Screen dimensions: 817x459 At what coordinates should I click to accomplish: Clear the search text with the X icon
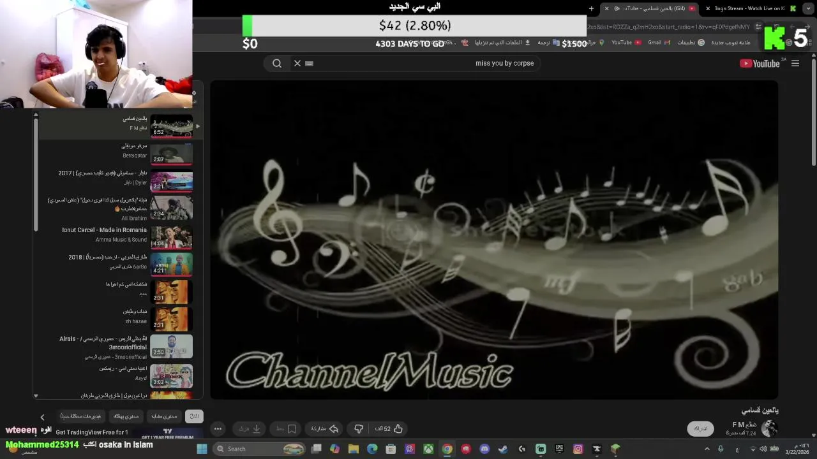click(297, 63)
